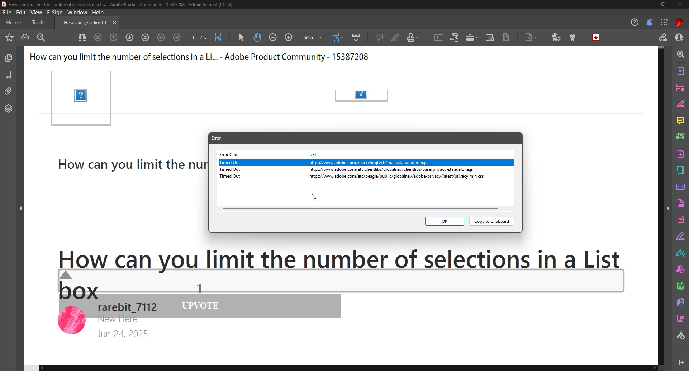Go to next page down arrow
Viewport: 689px width, 371px height.
tap(129, 37)
